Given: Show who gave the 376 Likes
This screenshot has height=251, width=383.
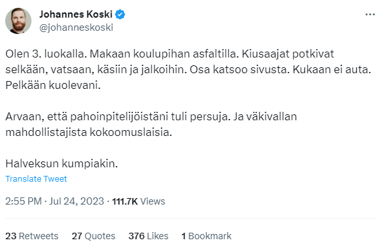Looking at the screenshot, I should [x=148, y=236].
